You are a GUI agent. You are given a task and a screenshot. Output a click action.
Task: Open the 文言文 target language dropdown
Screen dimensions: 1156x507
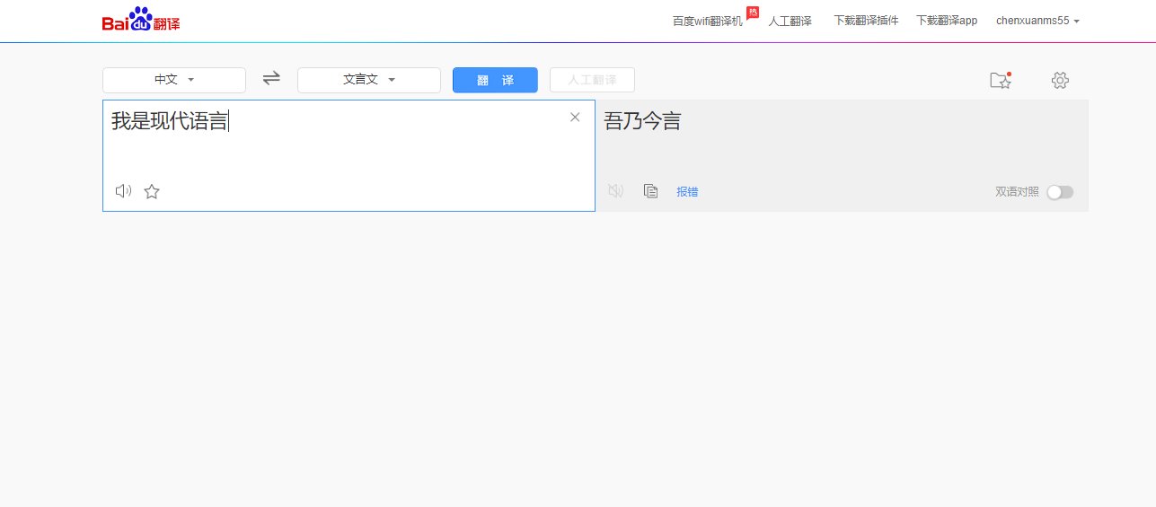point(369,80)
